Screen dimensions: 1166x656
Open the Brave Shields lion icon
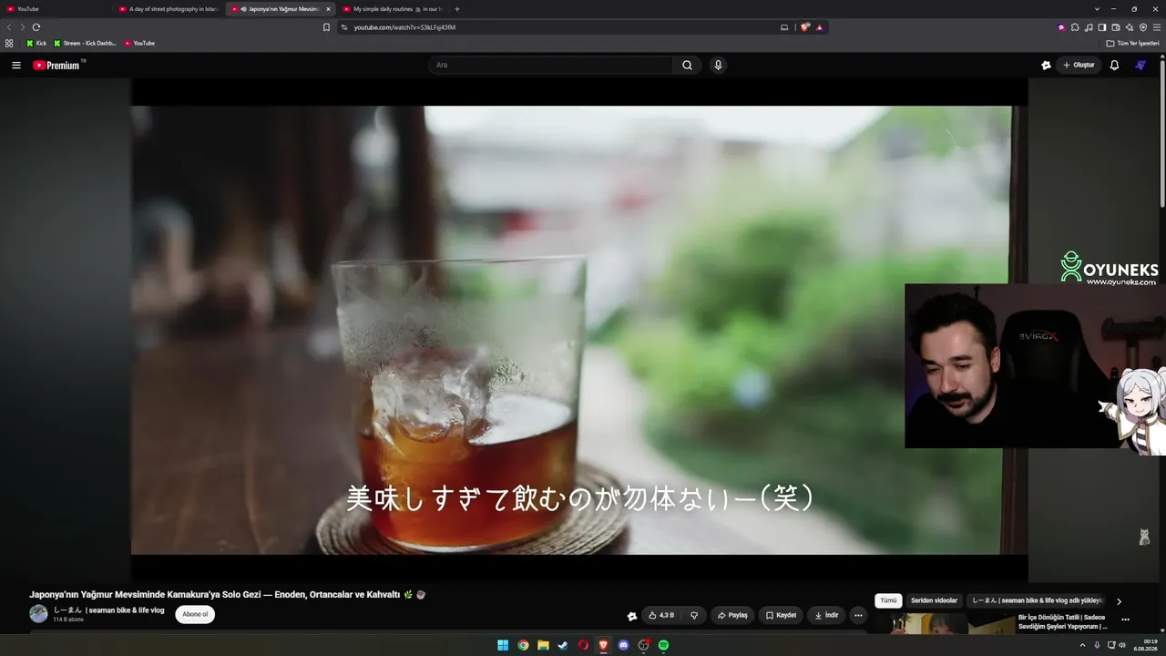click(805, 27)
